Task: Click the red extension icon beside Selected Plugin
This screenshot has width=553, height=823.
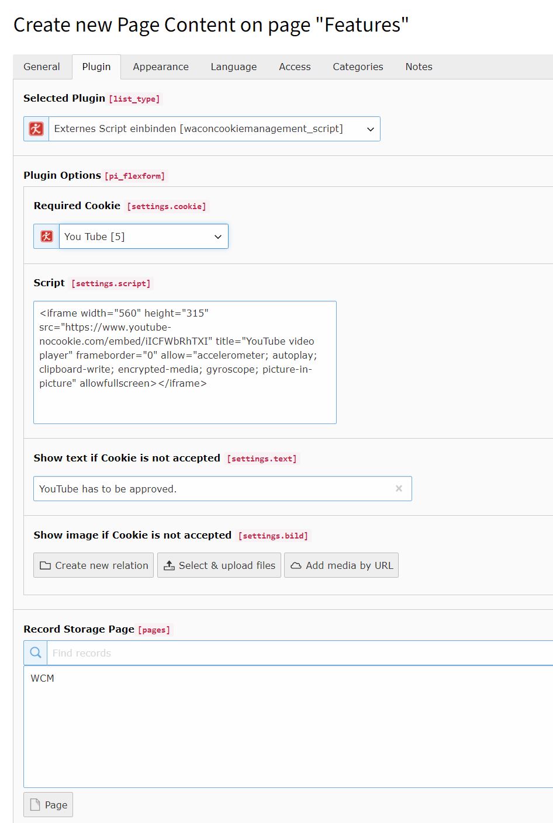Action: pos(35,129)
